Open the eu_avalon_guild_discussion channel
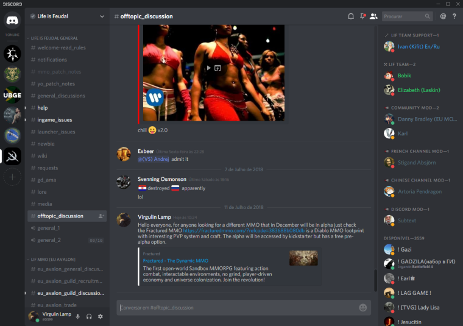463x326 pixels. coord(67,293)
